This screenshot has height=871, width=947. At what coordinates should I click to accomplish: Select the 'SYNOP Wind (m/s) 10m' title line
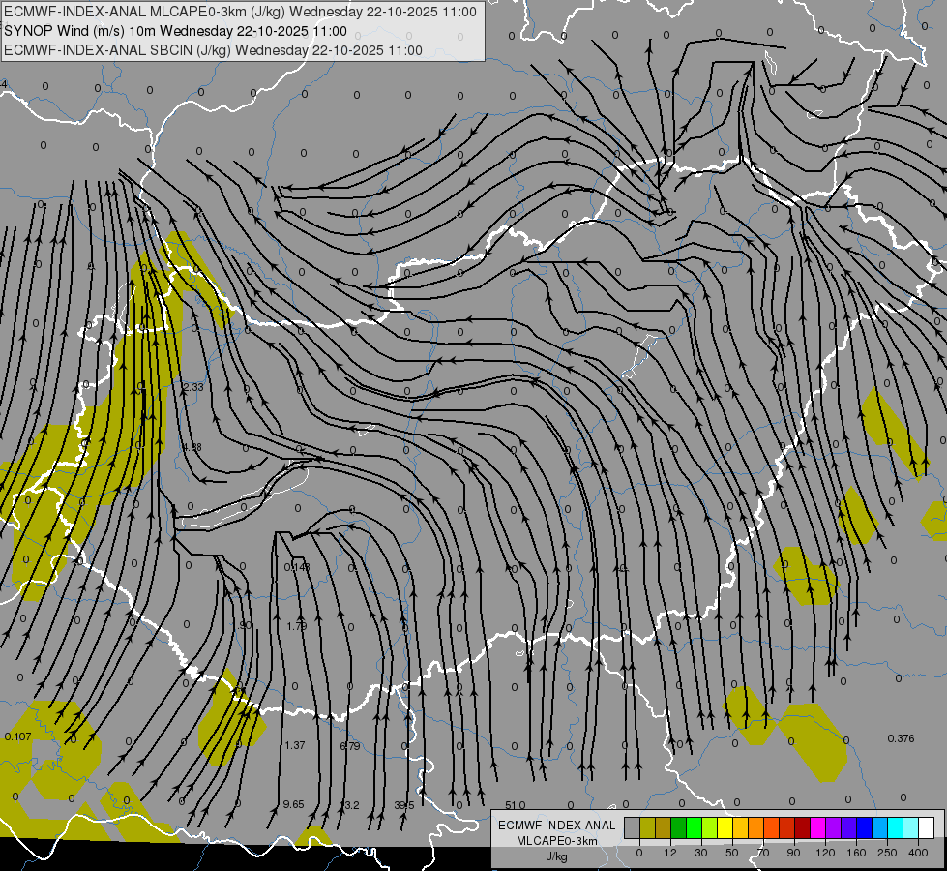tap(176, 31)
